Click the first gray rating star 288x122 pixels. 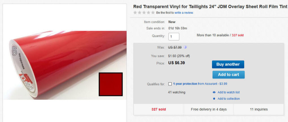click(x=135, y=13)
